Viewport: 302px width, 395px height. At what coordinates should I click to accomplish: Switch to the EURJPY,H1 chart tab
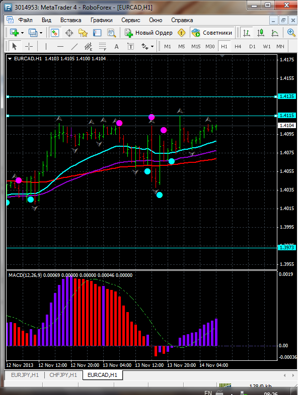point(25,375)
